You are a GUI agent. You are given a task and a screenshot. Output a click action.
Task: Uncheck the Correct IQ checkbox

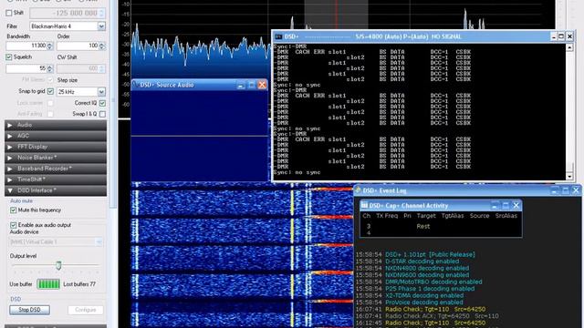coord(102,103)
